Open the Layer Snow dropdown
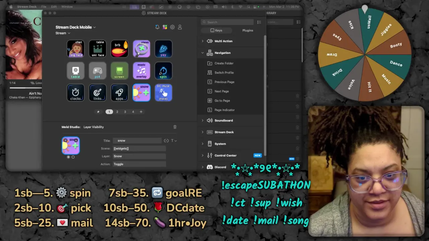Screen dimensions: 429x241 tap(139, 156)
